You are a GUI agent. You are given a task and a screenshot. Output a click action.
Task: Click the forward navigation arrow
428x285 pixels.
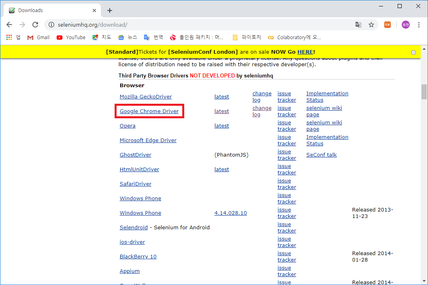(22, 25)
